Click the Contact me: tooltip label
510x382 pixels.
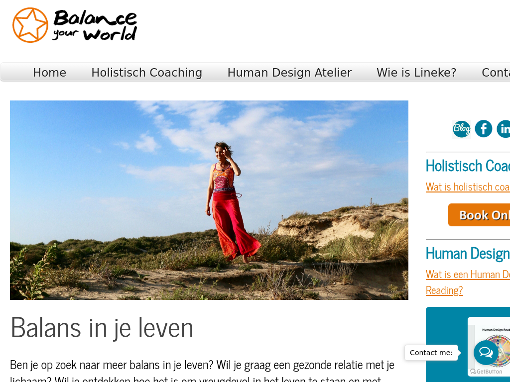click(x=431, y=353)
